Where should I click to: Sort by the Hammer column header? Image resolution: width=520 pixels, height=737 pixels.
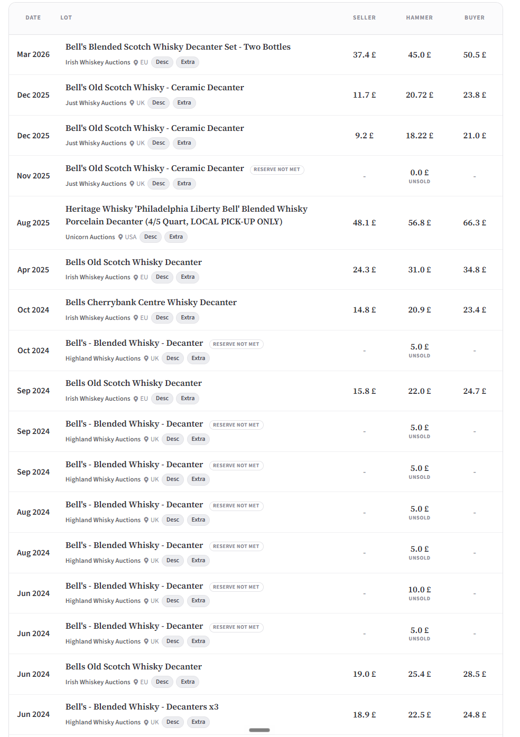(420, 18)
